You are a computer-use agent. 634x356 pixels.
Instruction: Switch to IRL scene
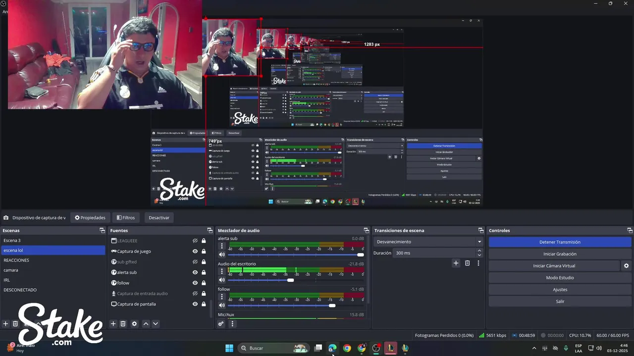[x=53, y=280]
